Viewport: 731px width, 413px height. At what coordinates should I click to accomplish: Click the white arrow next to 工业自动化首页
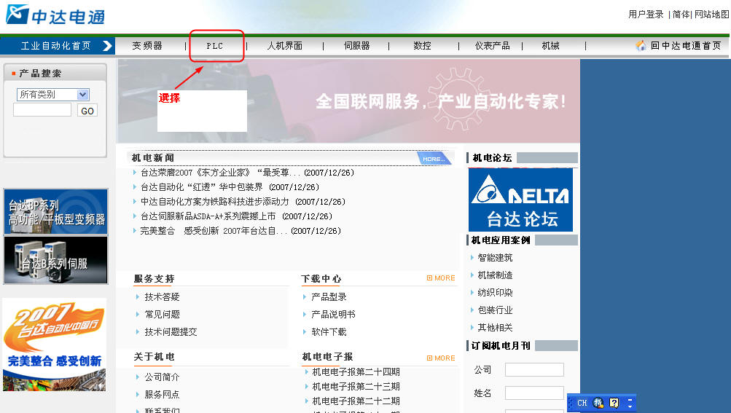107,46
